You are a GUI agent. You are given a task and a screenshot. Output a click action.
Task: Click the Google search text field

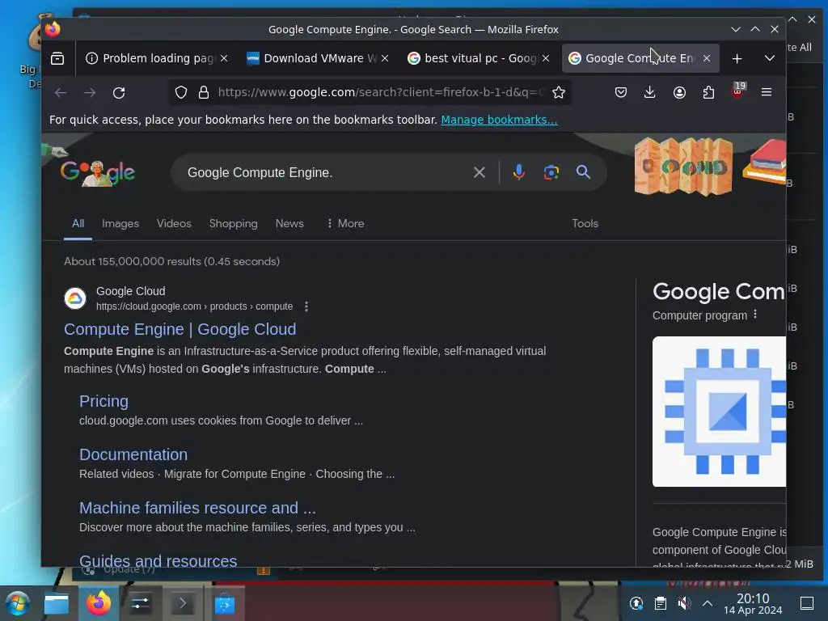(x=325, y=172)
